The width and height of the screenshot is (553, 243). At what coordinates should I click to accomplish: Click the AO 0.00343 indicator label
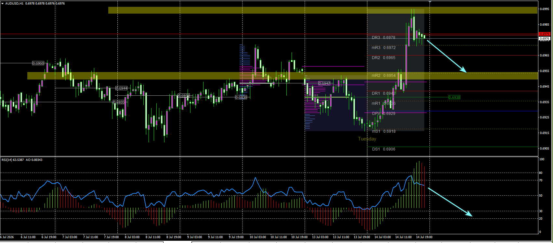coord(34,160)
